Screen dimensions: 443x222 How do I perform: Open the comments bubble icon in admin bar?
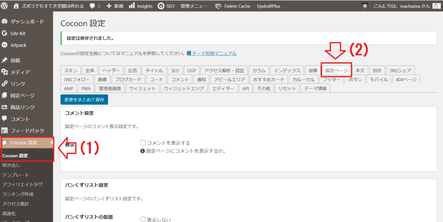(93, 6)
